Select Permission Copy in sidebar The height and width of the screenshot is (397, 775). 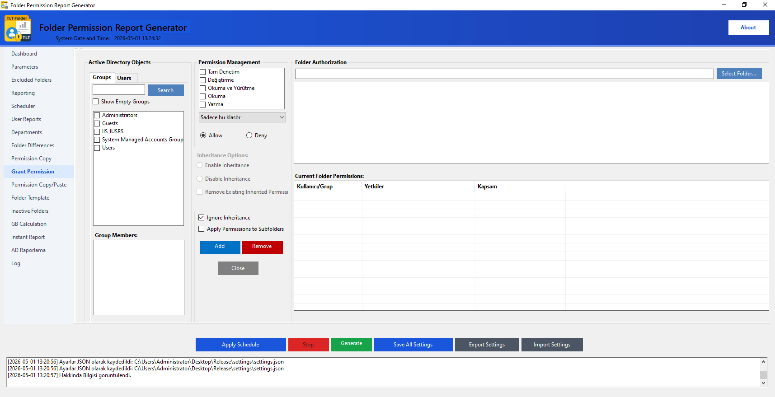pos(31,159)
